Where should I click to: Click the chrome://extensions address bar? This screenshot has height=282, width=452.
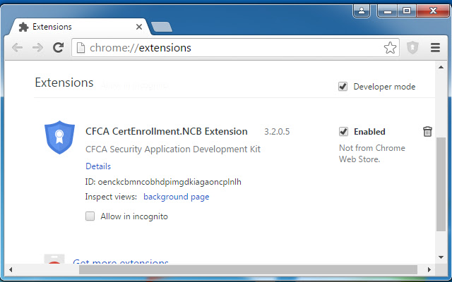(x=235, y=48)
